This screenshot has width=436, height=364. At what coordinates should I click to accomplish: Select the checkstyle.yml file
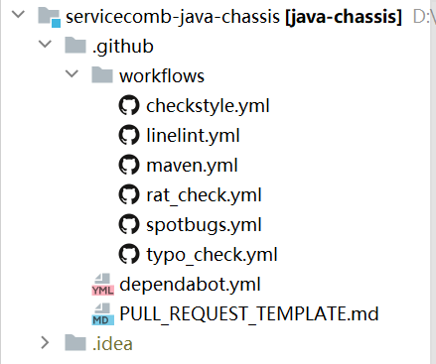click(x=208, y=106)
